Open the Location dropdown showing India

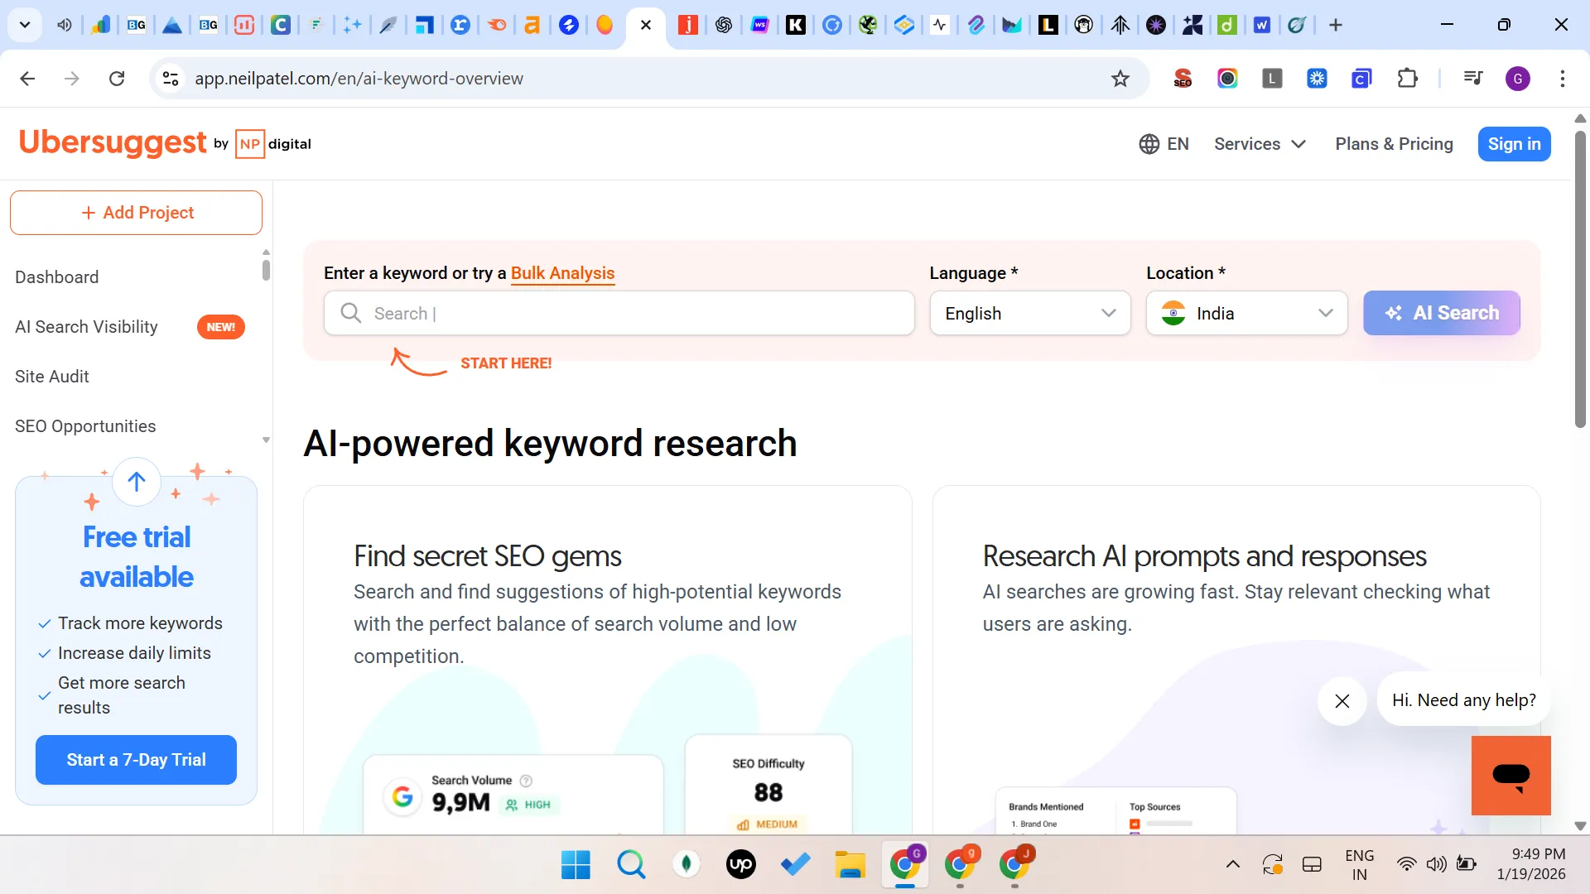[x=1246, y=313]
